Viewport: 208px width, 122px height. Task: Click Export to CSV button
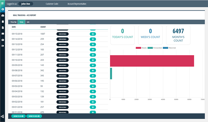pos(18,116)
